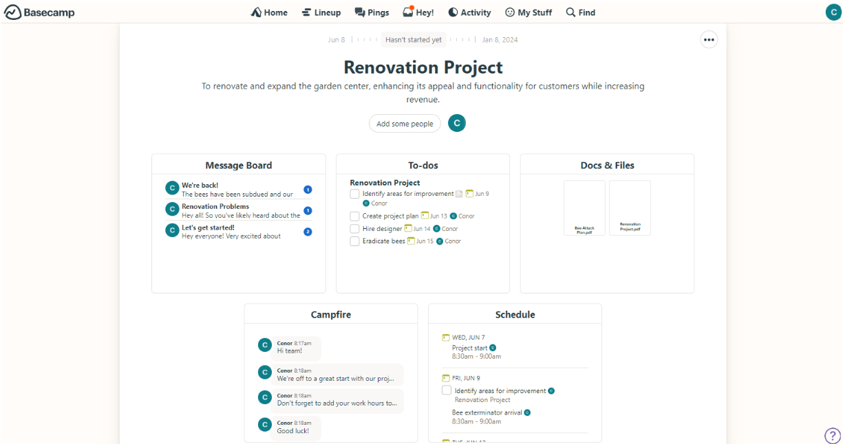Image resolution: width=843 pixels, height=444 pixels.
Task: Open the Home menu item
Action: pyautogui.click(x=269, y=12)
